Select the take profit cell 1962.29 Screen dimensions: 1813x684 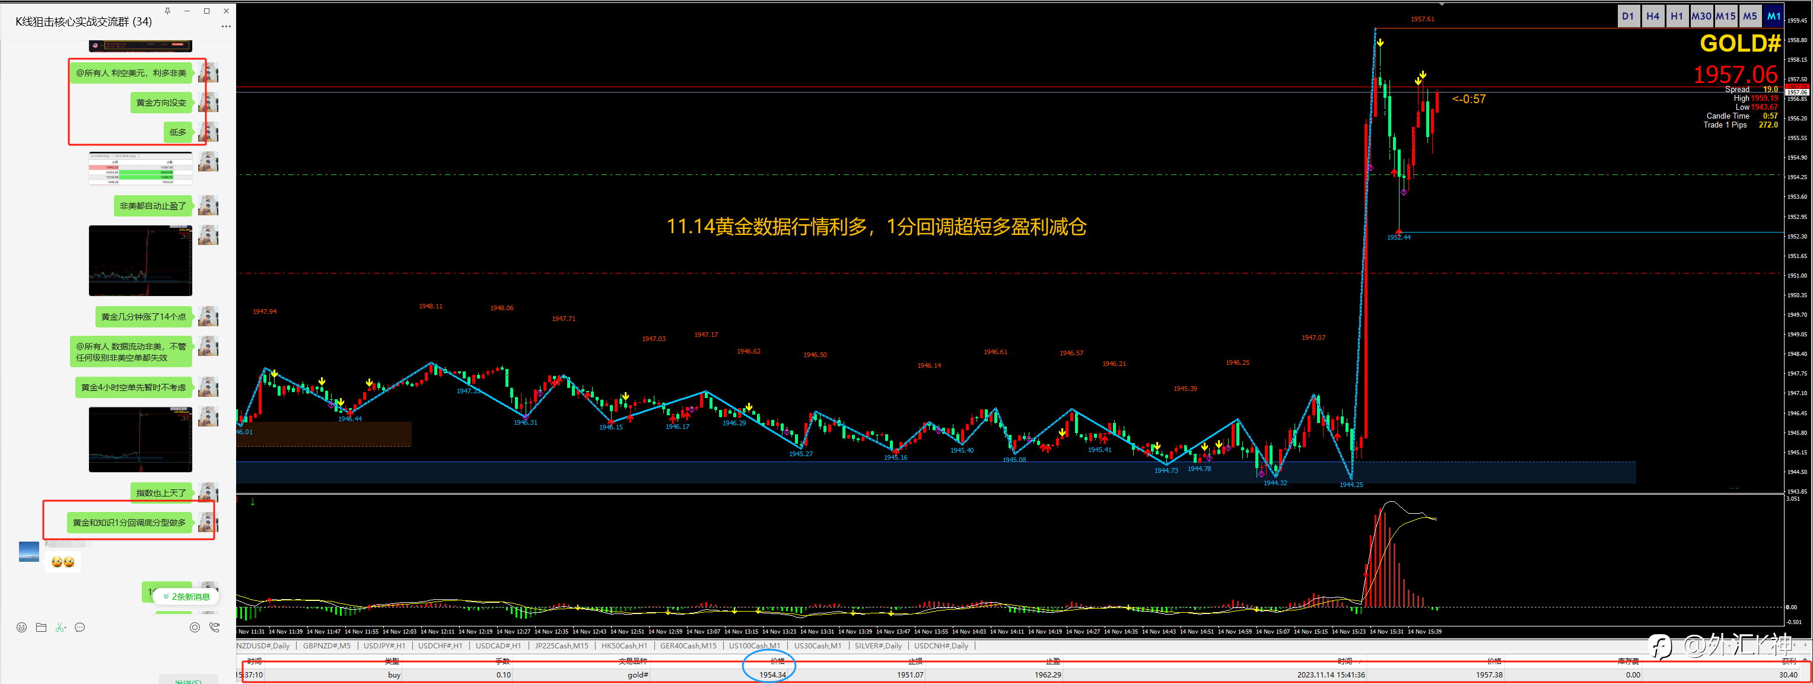[x=1048, y=675]
